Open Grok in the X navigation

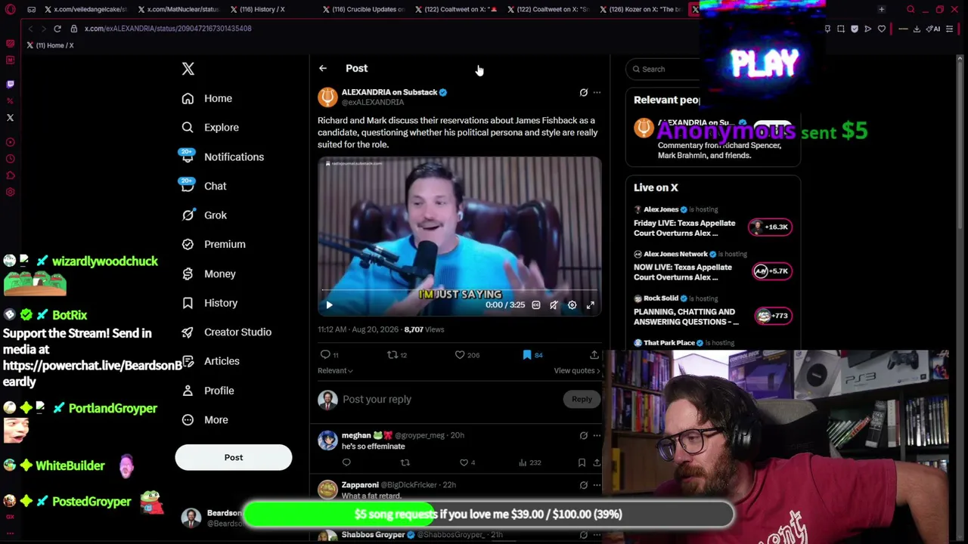click(x=204, y=215)
